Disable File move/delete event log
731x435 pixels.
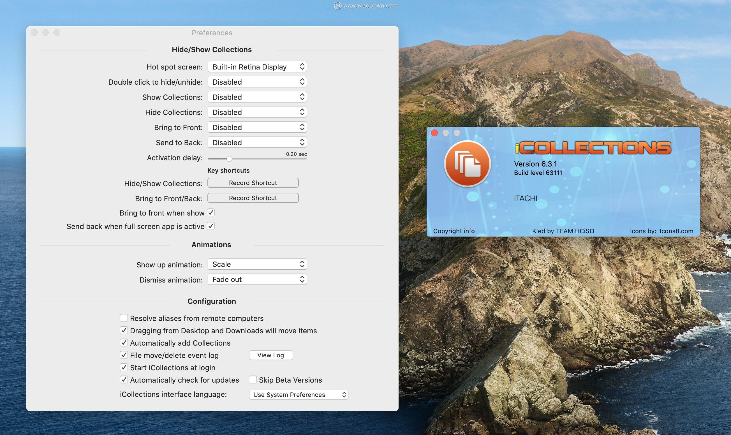124,355
